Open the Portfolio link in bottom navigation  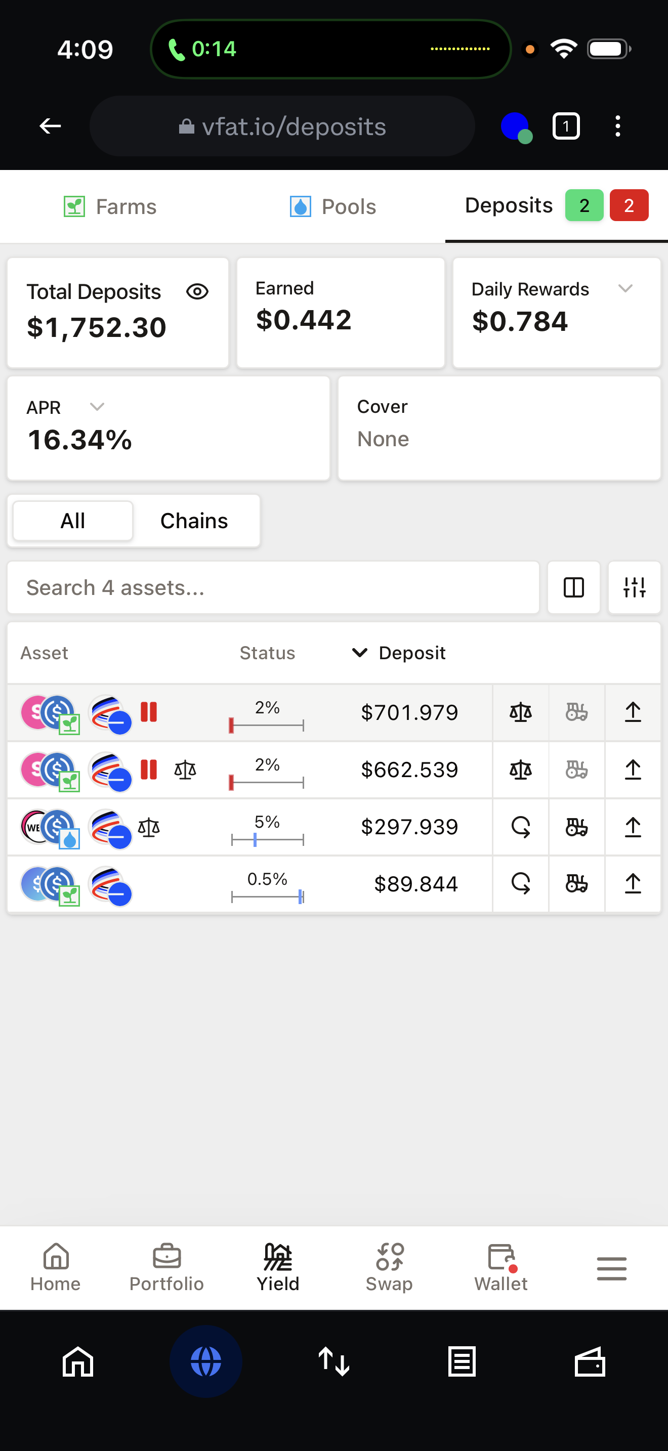pos(166,1267)
